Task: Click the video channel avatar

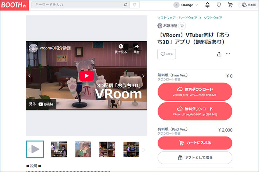Action: 33,48
